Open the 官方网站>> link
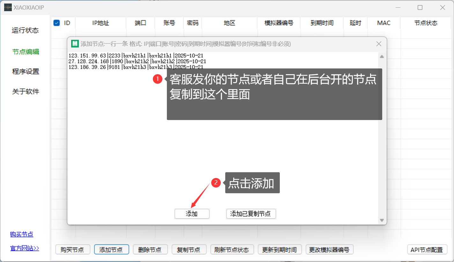454x262 pixels. click(25, 248)
